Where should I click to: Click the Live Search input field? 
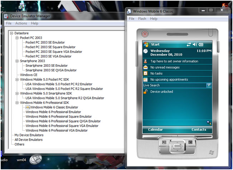175,85
